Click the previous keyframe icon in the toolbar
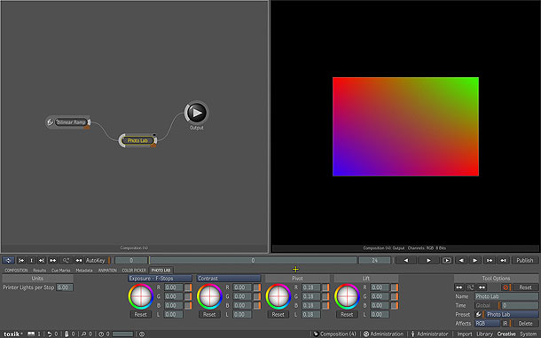 click(21, 260)
